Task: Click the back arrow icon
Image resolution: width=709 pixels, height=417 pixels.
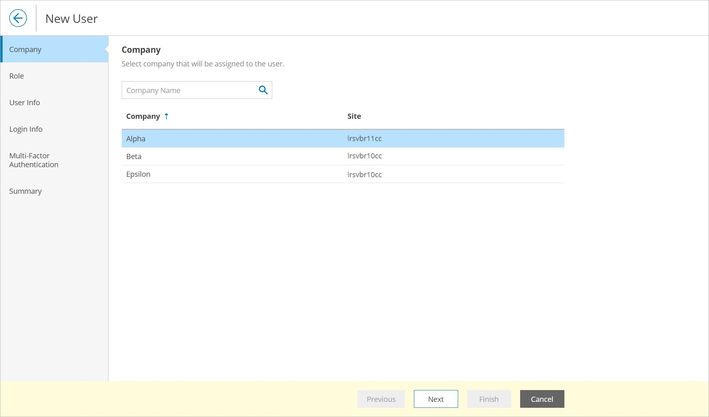Action: click(x=18, y=18)
